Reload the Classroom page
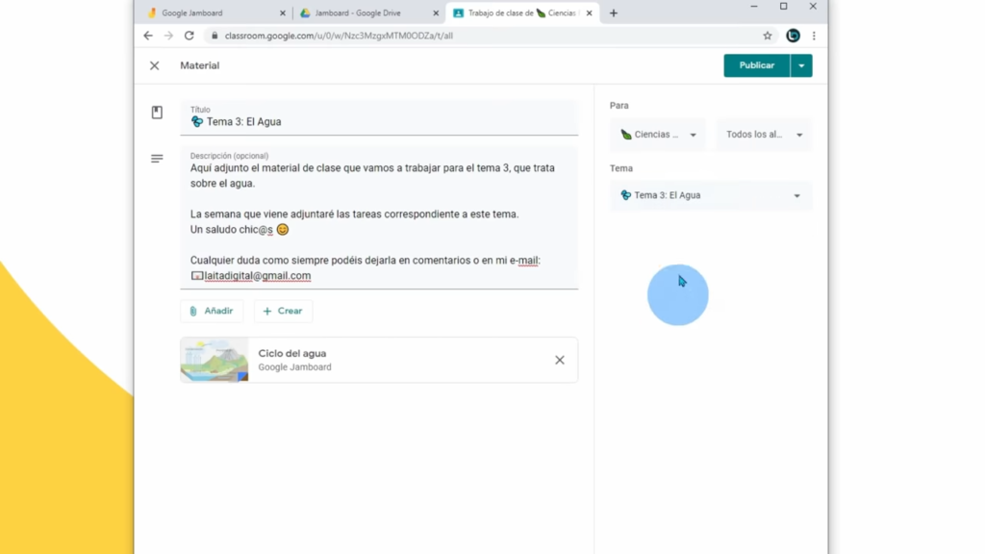The width and height of the screenshot is (985, 554). tap(189, 36)
